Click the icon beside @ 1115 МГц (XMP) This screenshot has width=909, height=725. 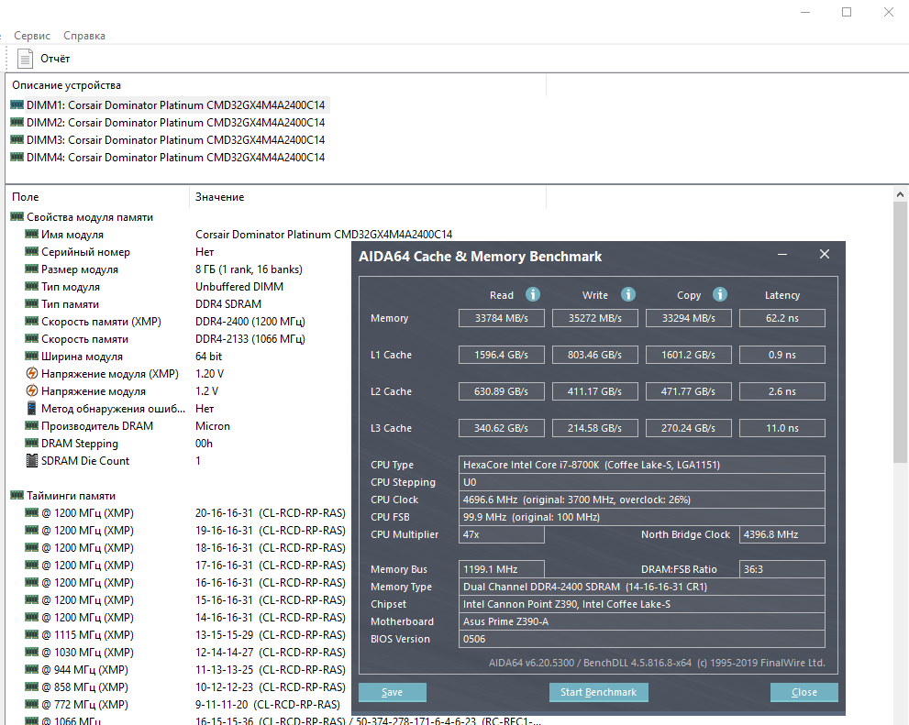[x=32, y=634]
